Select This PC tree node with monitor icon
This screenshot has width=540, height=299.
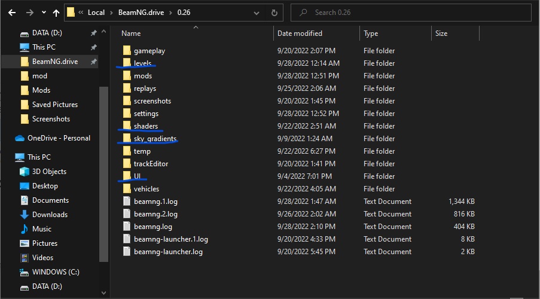(39, 157)
